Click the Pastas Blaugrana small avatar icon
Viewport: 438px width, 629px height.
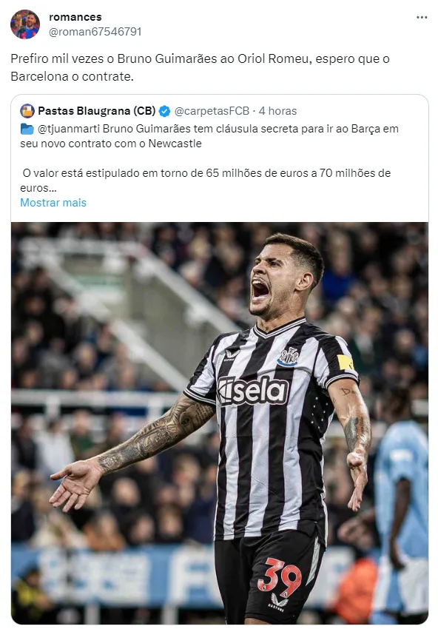pos(27,111)
